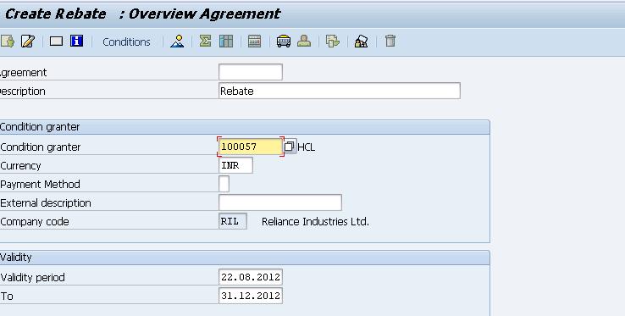Click the pencil change/display toggle icon

(x=27, y=42)
